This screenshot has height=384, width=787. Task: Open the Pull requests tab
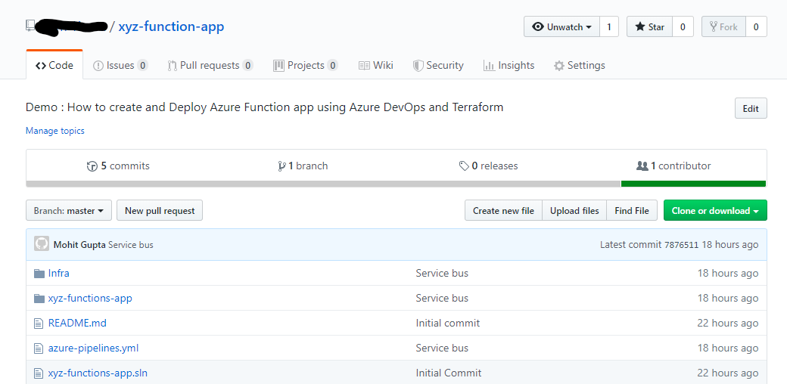click(210, 65)
